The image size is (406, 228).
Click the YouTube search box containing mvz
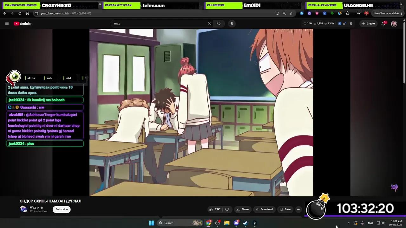pyautogui.click(x=159, y=23)
